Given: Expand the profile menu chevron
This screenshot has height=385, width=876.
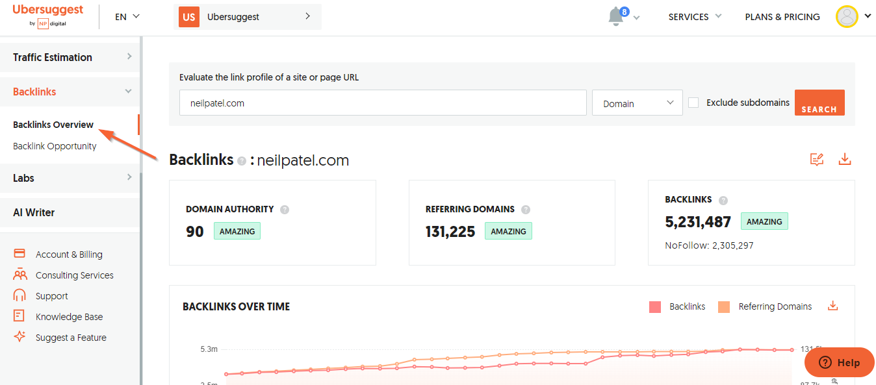Looking at the screenshot, I should 868,17.
